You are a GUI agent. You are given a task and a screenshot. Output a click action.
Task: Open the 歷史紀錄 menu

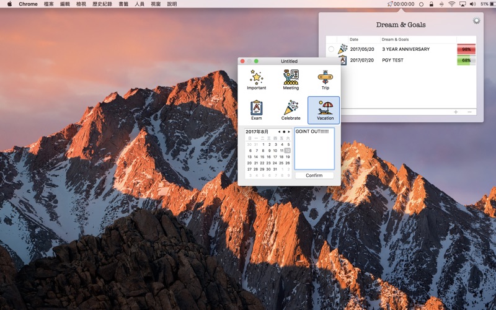(x=101, y=4)
